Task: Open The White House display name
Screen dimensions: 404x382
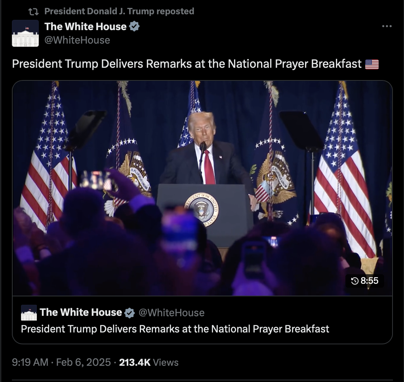Action: click(x=85, y=27)
